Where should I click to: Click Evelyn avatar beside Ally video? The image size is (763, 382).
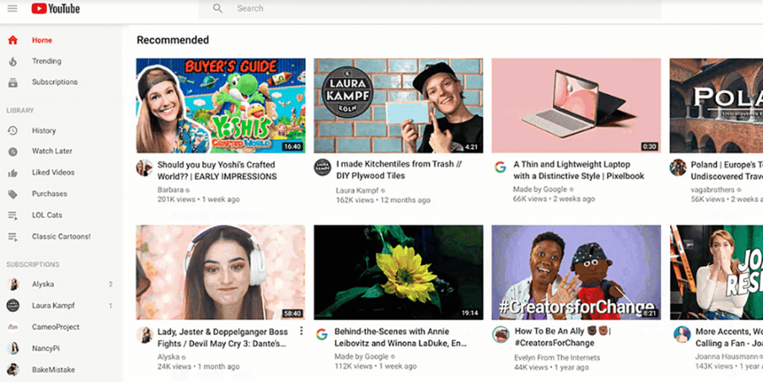(x=501, y=334)
